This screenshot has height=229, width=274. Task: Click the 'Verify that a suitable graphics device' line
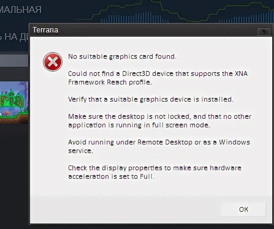coord(150,99)
